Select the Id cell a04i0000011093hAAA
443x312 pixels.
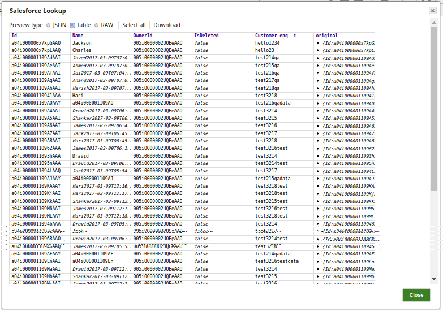(x=40, y=156)
